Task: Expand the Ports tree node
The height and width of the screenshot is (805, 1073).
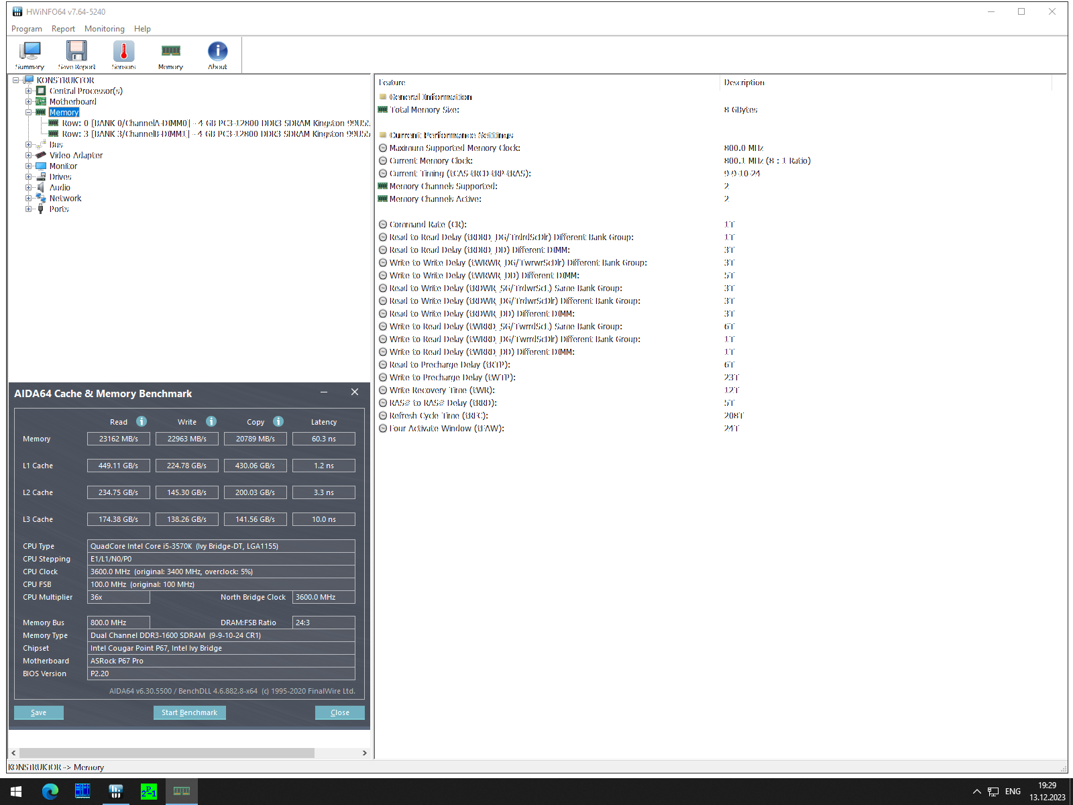Action: pyautogui.click(x=29, y=209)
